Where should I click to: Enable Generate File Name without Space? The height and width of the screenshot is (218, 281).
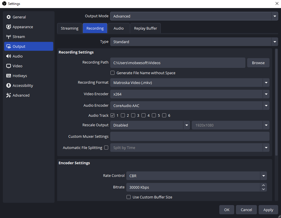coord(113,73)
